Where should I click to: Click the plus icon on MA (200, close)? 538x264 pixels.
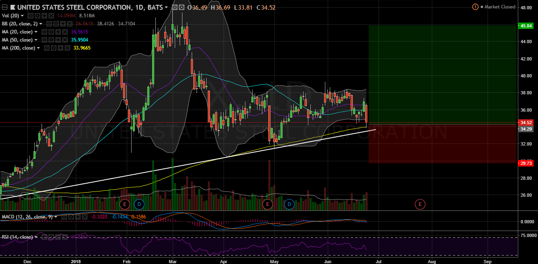coord(61,48)
